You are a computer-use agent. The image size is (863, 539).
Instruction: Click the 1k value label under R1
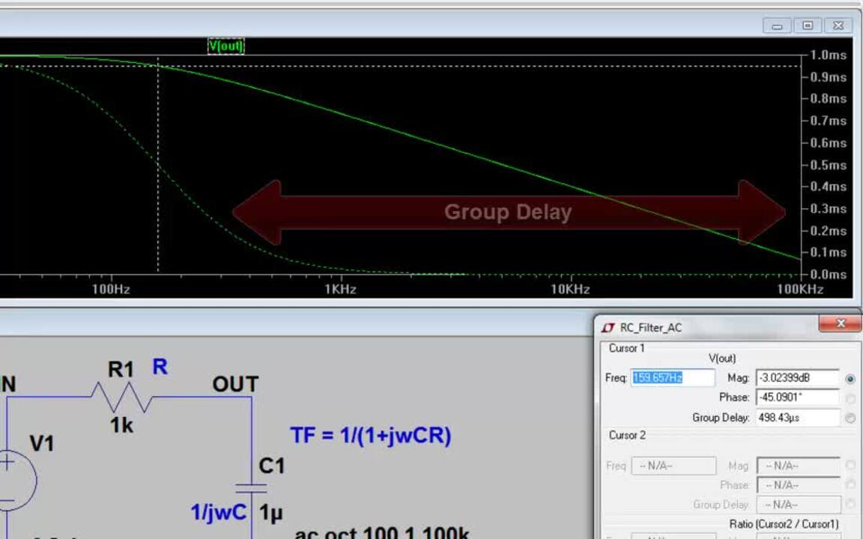pyautogui.click(x=124, y=424)
